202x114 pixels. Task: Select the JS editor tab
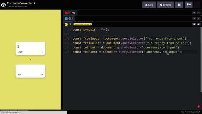68,24
